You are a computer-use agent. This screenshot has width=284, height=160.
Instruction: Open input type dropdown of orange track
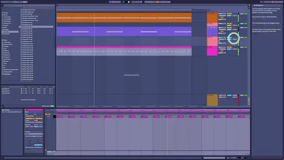222,14
